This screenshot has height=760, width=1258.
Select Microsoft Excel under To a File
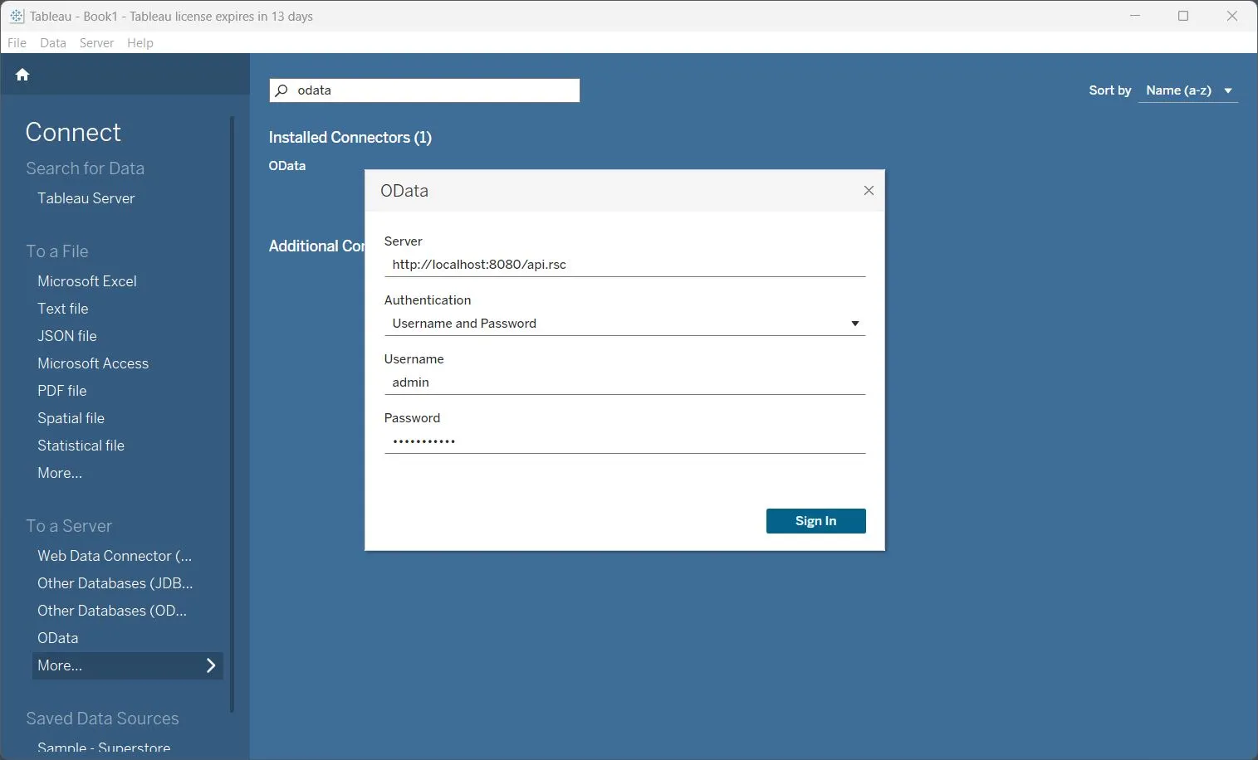(x=87, y=281)
